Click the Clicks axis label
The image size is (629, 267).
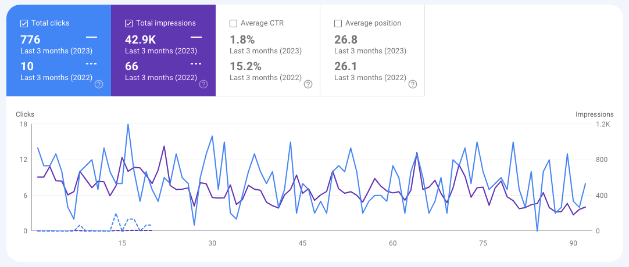(x=25, y=114)
